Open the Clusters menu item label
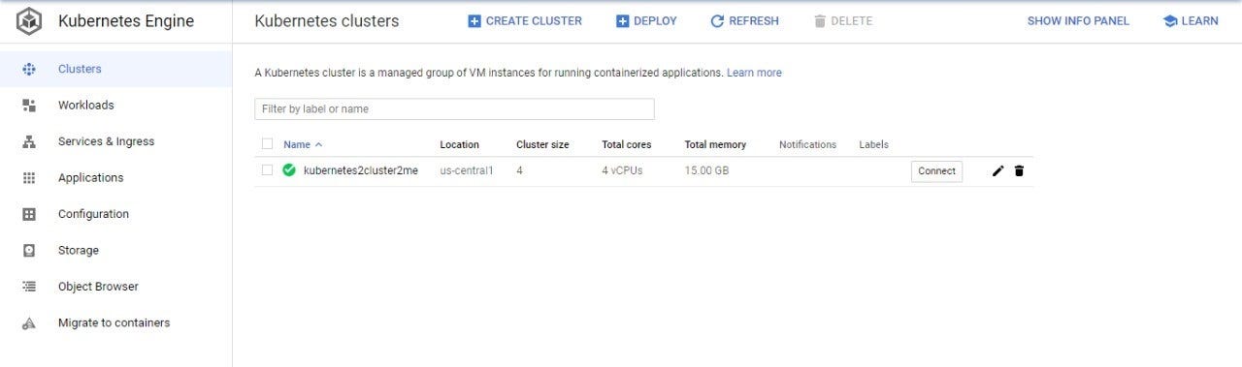Viewport: 1242px width, 367px height. coord(80,69)
